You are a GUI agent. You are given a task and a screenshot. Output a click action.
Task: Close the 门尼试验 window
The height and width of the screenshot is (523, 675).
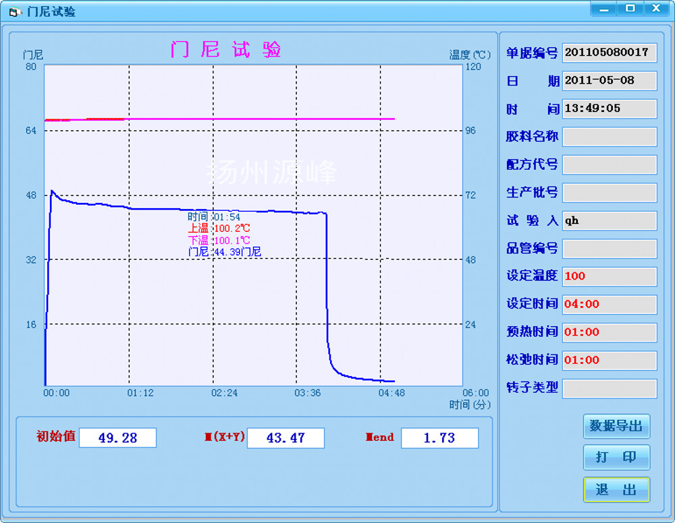pos(657,9)
